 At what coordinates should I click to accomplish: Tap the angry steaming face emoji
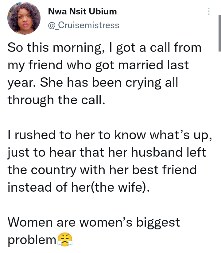point(65,240)
